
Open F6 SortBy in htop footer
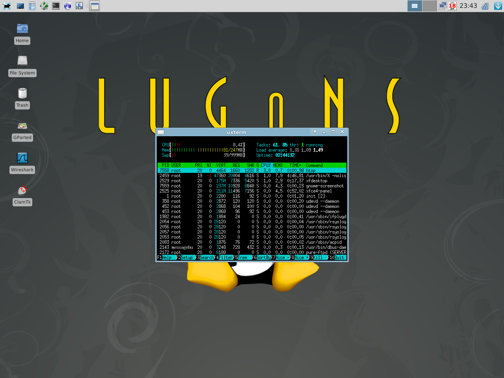coord(261,258)
